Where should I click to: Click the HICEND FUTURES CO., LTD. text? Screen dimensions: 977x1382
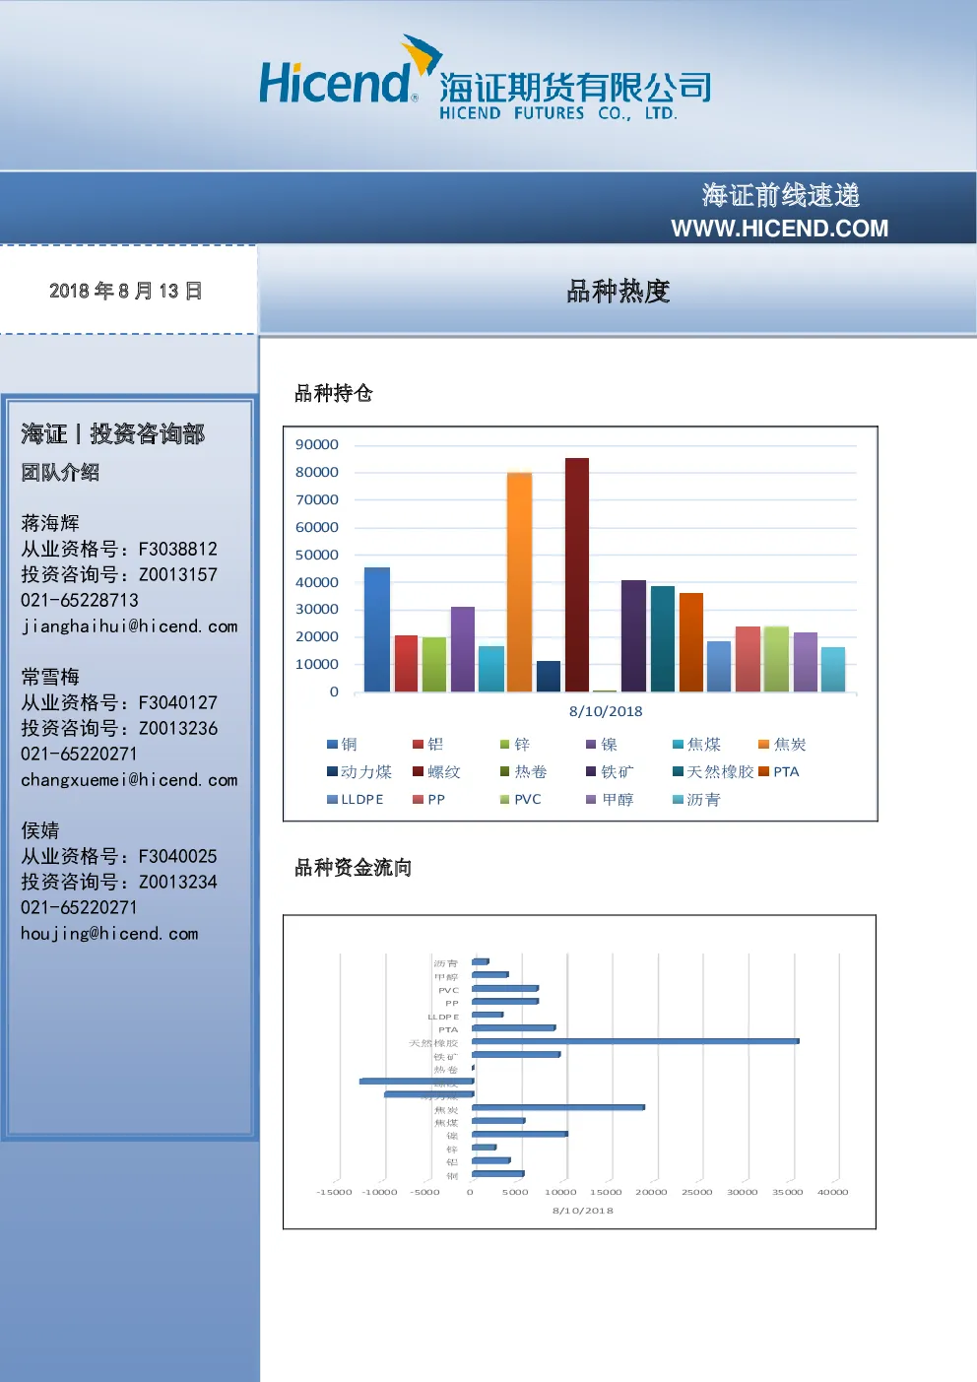(558, 113)
